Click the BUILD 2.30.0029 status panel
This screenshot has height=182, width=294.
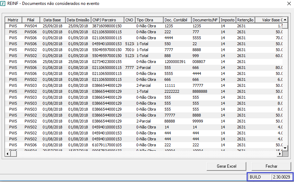point(269,177)
